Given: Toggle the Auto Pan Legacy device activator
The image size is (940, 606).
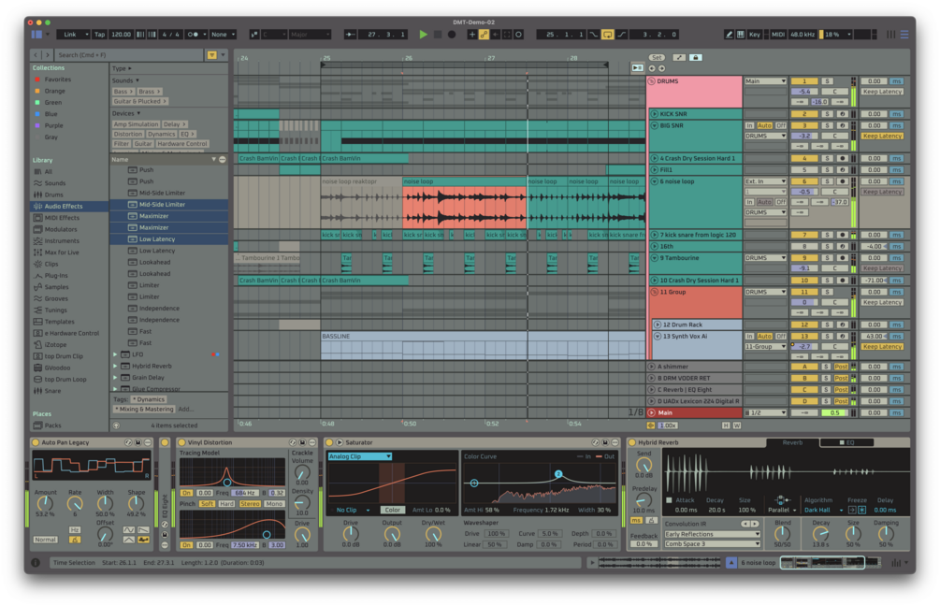Looking at the screenshot, I should coord(36,442).
